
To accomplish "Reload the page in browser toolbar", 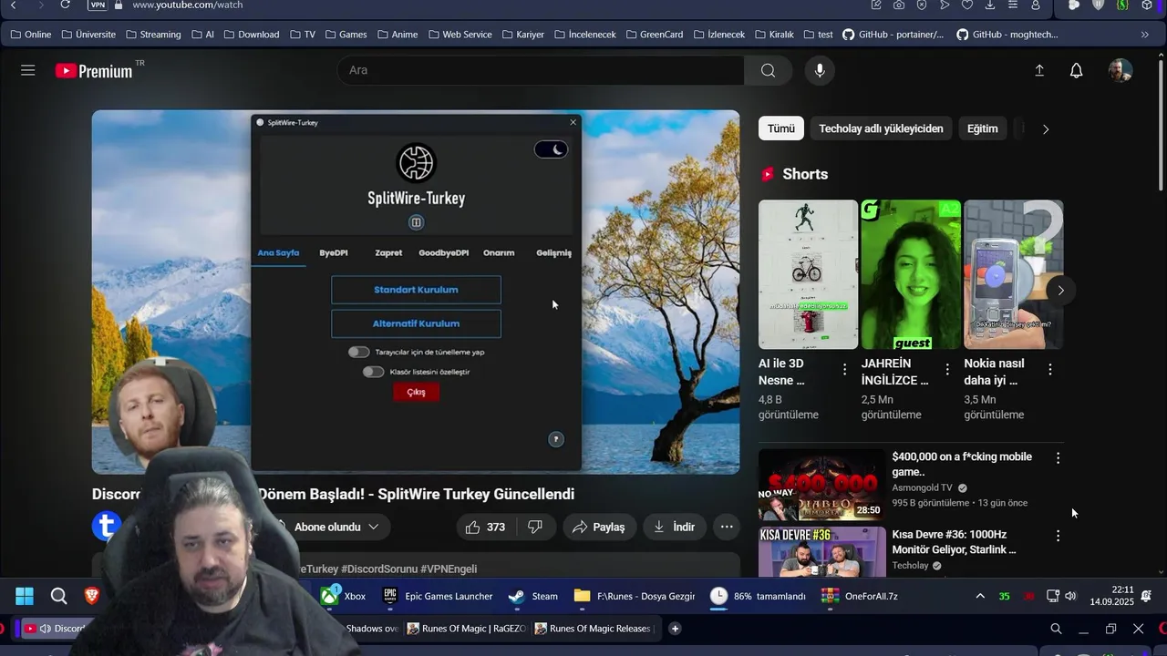I will (65, 5).
